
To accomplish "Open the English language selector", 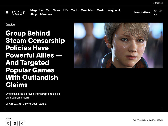I will (158, 3).
